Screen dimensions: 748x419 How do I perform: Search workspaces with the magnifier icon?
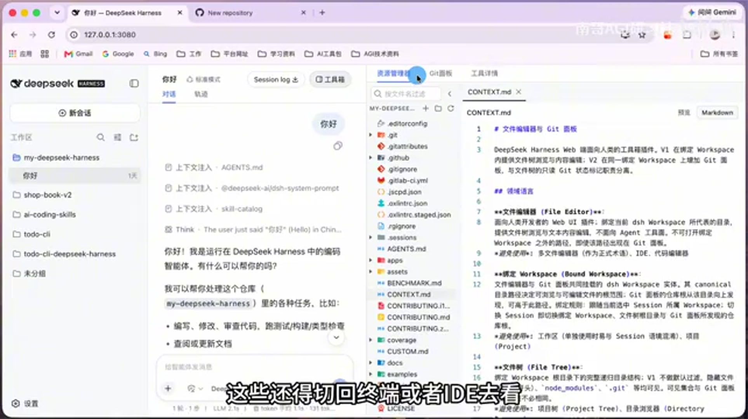click(x=101, y=137)
